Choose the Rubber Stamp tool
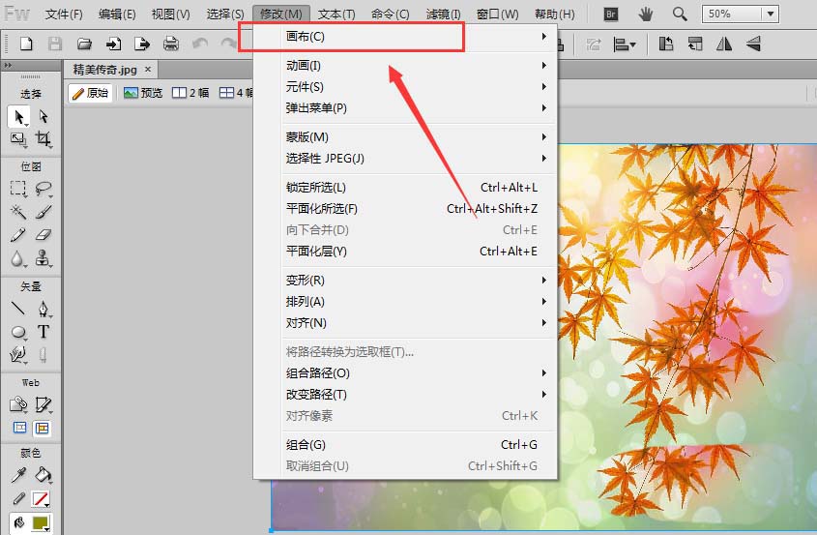Viewport: 817px width, 535px height. [x=44, y=258]
